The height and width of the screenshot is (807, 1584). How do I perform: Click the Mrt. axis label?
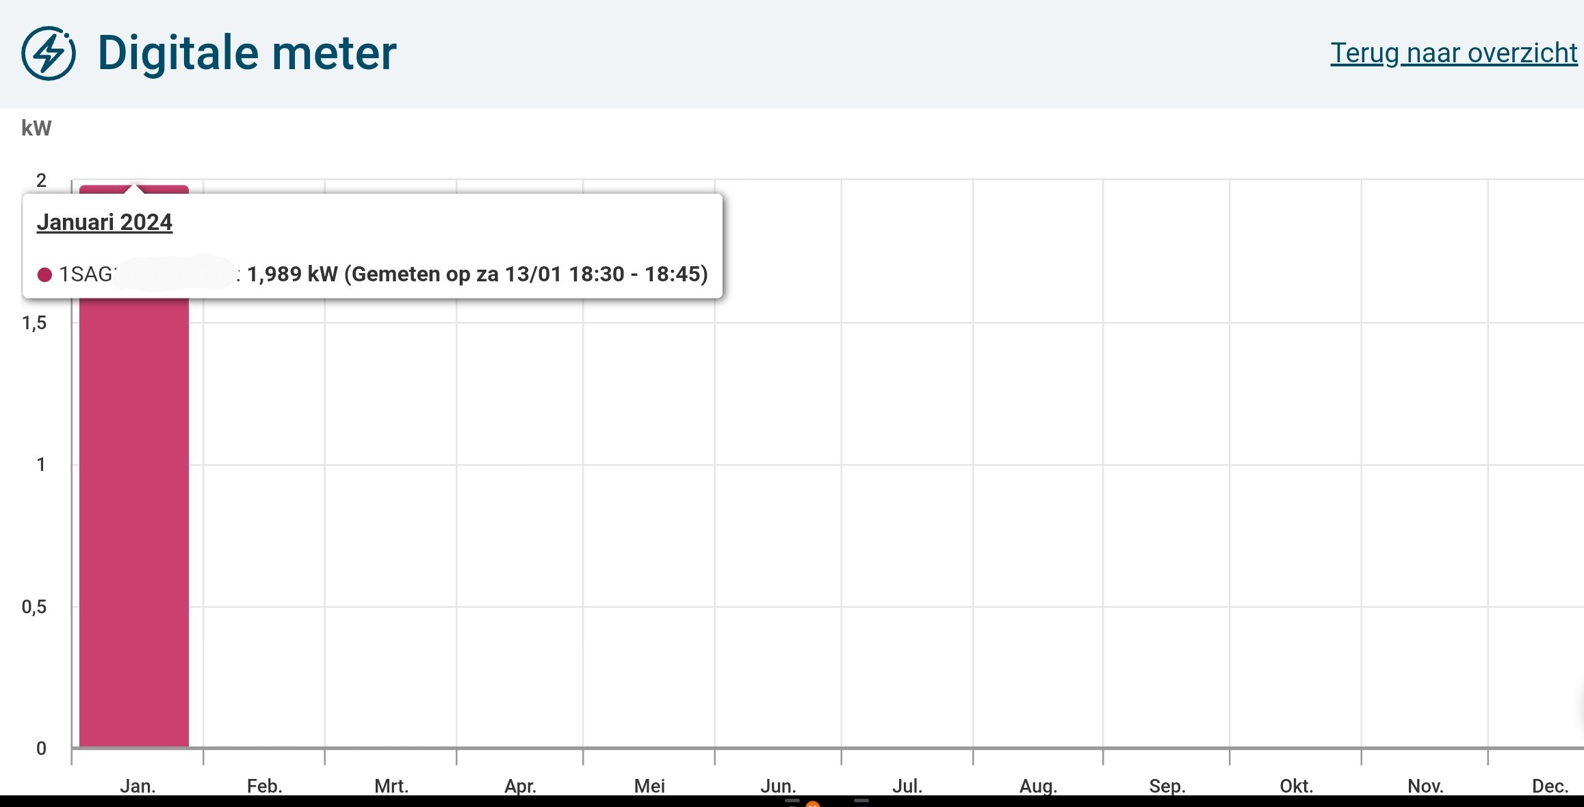pyautogui.click(x=391, y=786)
